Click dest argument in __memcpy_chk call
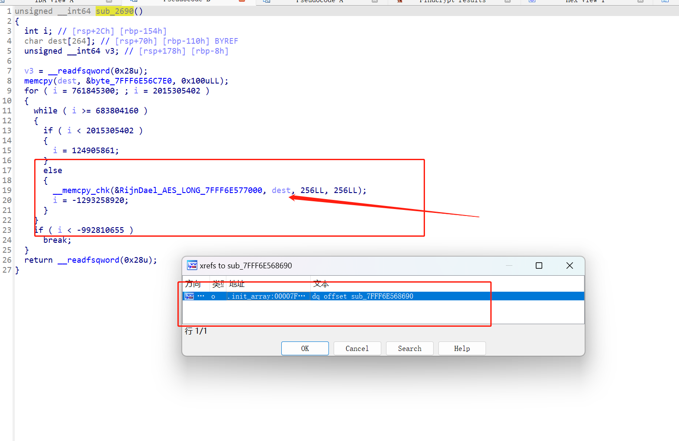The image size is (679, 441). tap(281, 190)
